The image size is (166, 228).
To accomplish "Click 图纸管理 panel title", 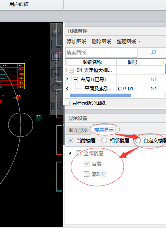I will (78, 31).
